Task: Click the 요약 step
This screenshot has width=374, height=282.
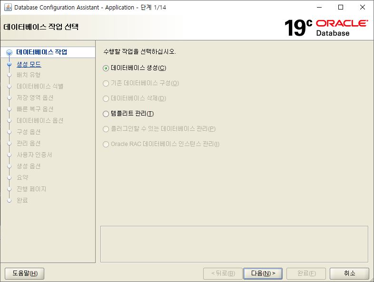Action: pyautogui.click(x=22, y=177)
